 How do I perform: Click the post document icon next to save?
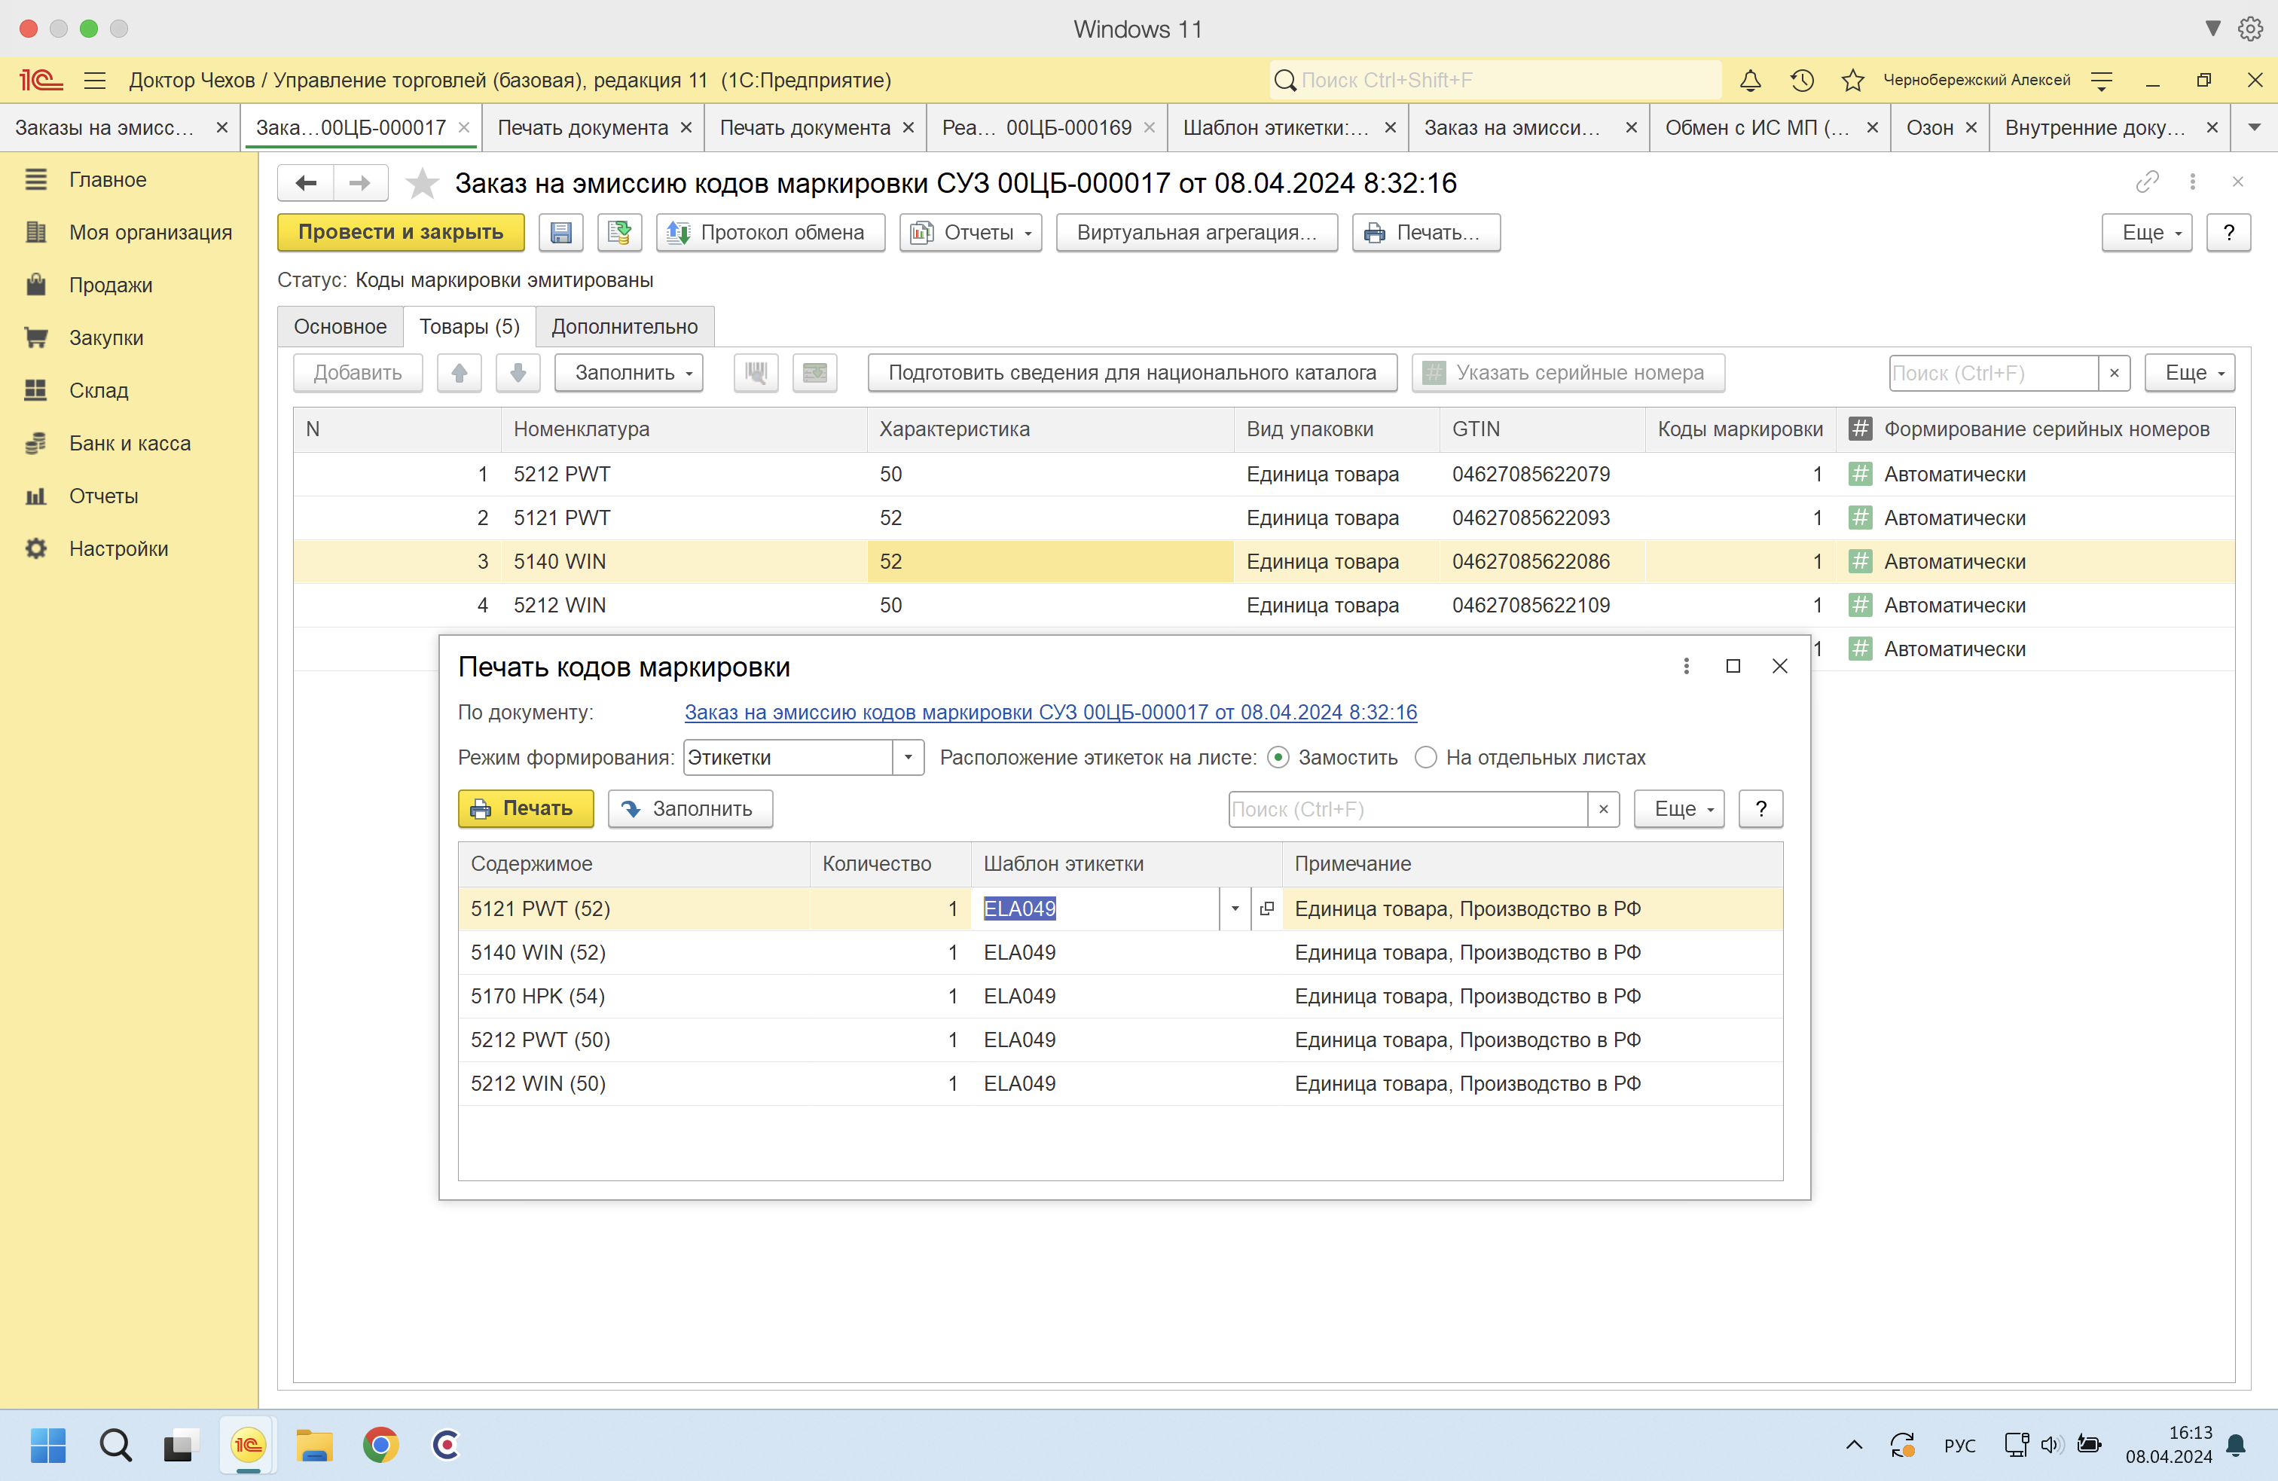[619, 233]
